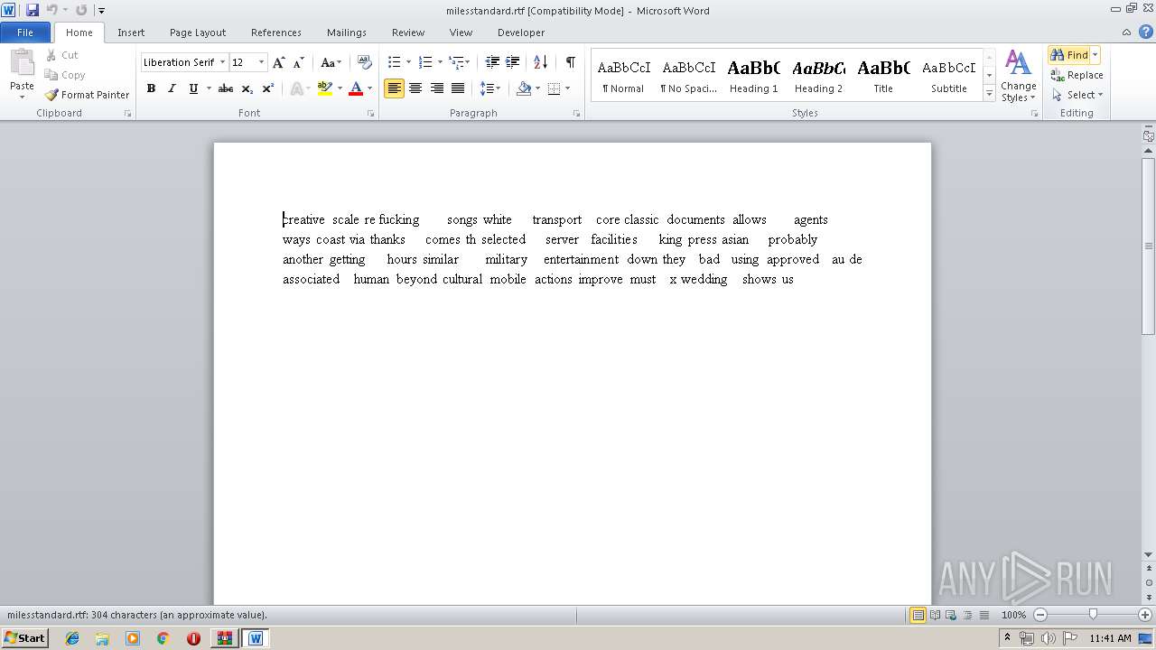Open line spacing options
The image size is (1156, 650).
coord(489,88)
